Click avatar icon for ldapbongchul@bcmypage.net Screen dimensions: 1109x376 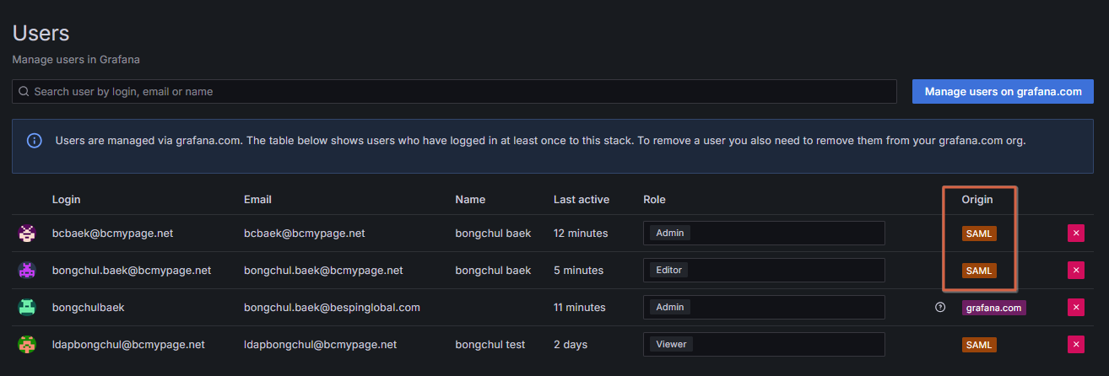(27, 345)
